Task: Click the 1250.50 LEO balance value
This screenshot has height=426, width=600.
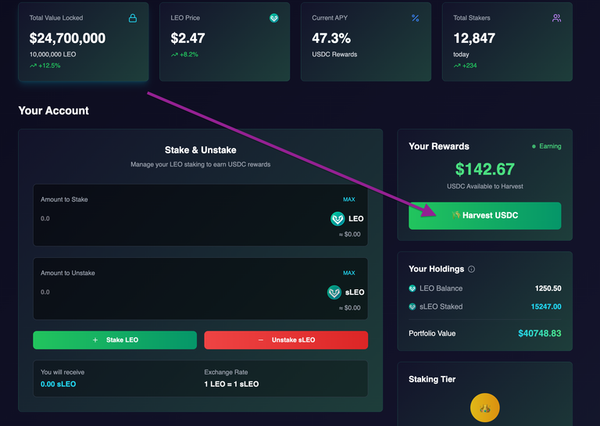Action: coord(548,288)
